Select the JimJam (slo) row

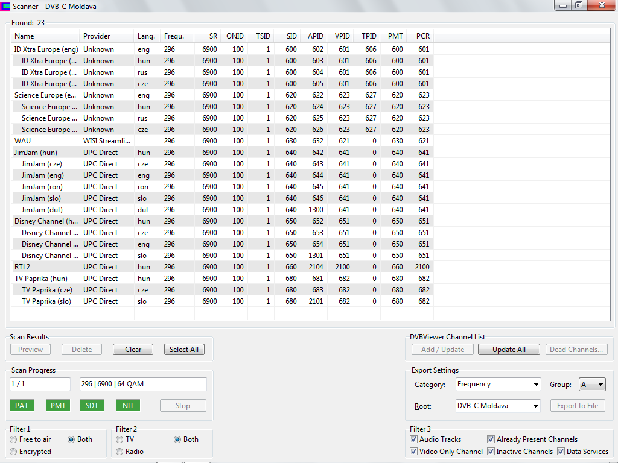[222, 198]
